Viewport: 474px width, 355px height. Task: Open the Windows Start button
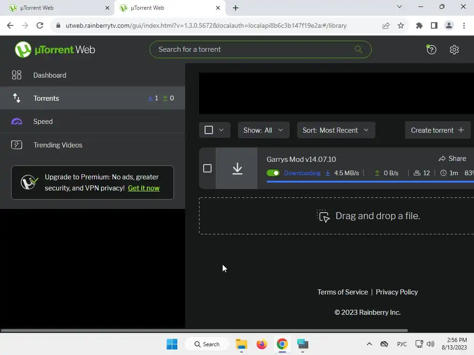(x=172, y=344)
